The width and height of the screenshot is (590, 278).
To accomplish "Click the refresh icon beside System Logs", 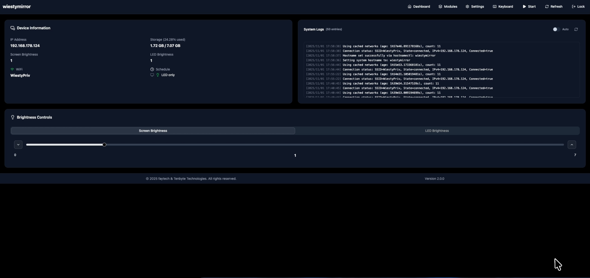I will [576, 29].
